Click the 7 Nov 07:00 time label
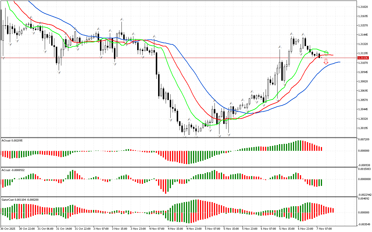 point(324,229)
